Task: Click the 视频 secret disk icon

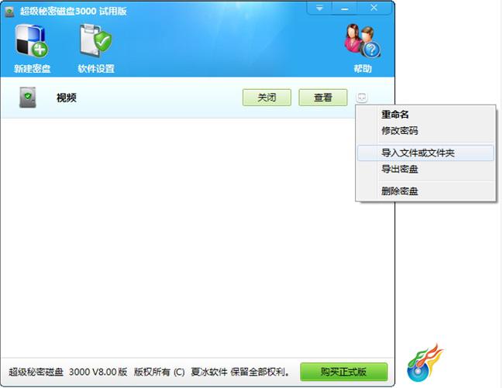Action: point(28,97)
